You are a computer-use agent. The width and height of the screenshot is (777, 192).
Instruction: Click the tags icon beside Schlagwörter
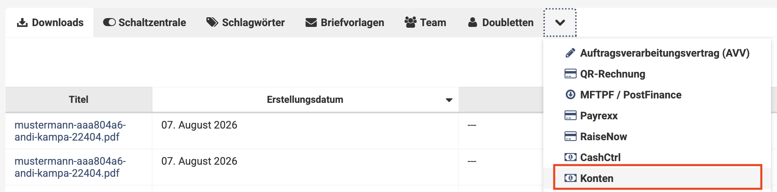(212, 22)
